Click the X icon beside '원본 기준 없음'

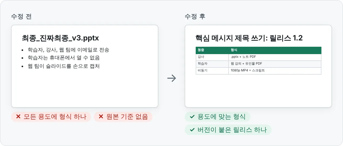[x=101, y=117]
